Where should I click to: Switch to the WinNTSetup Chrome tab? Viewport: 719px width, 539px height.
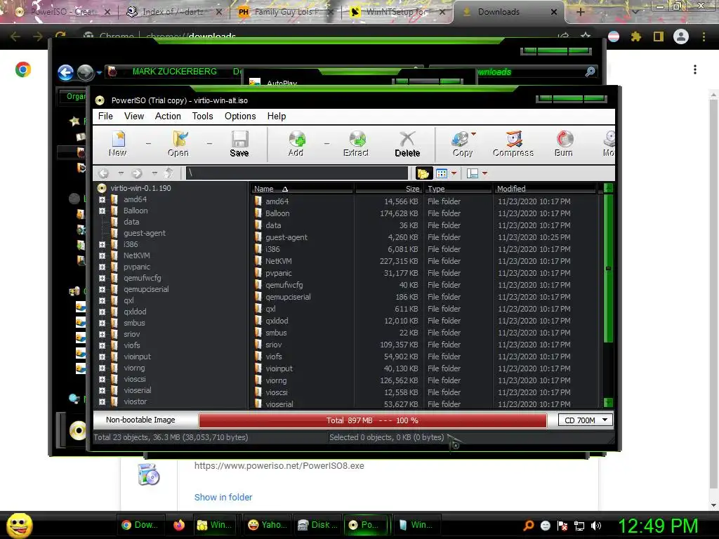(397, 12)
